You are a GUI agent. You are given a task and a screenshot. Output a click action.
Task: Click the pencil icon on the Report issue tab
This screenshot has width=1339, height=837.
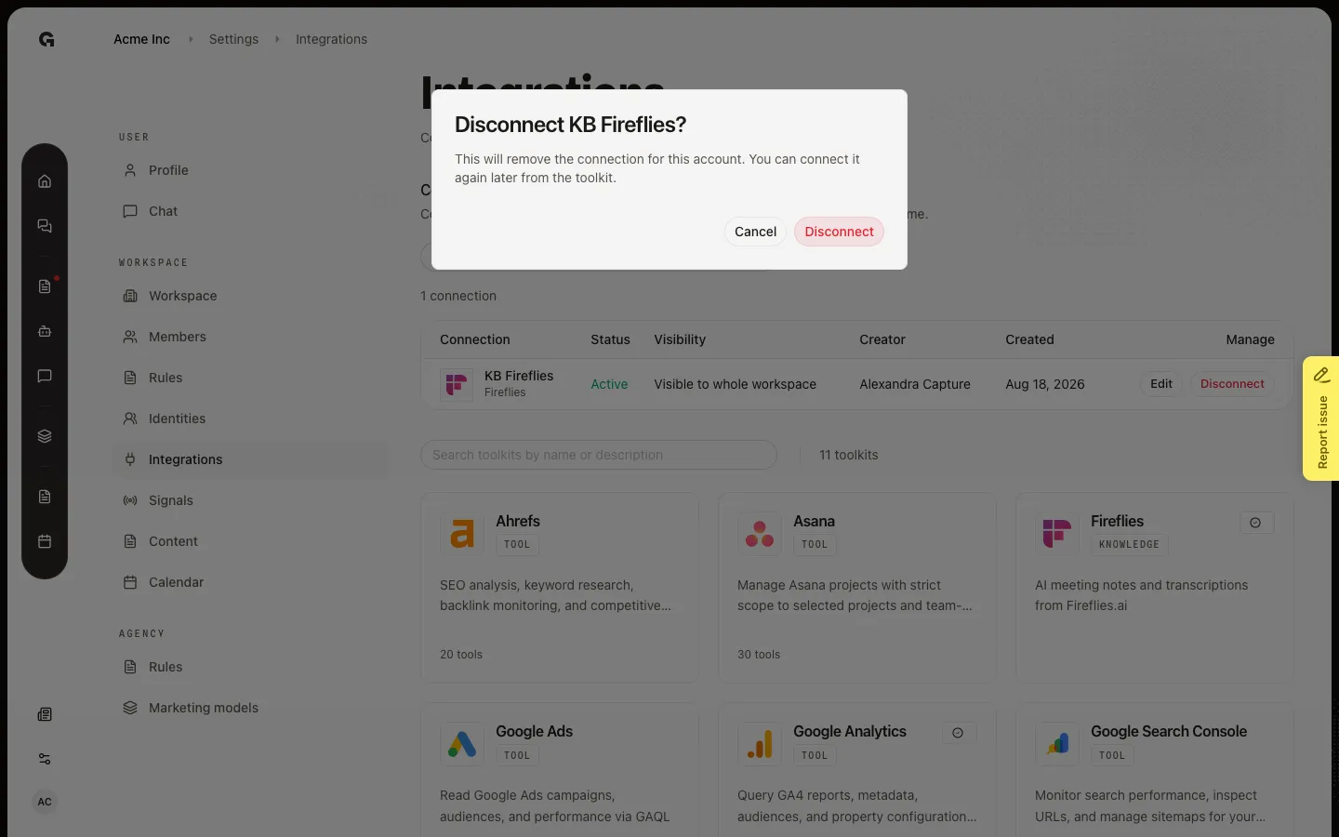pyautogui.click(x=1321, y=375)
